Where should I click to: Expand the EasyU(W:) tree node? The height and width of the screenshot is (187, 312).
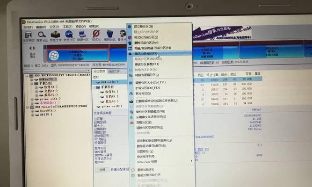(32, 111)
